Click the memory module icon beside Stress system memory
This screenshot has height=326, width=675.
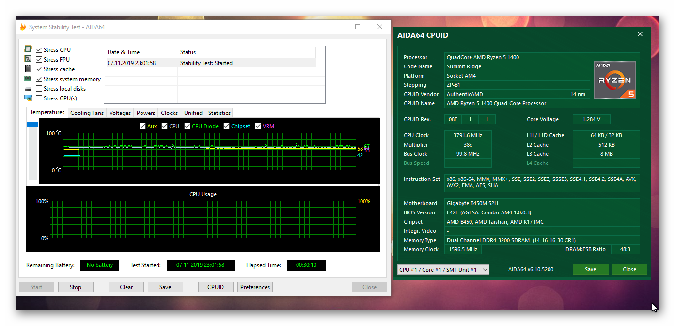point(28,79)
